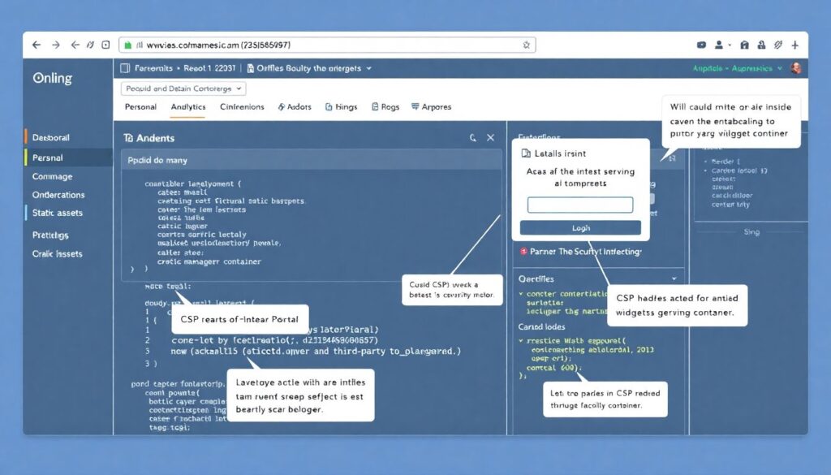The image size is (831, 475).
Task: Click the login dialog text input field
Action: click(x=579, y=205)
